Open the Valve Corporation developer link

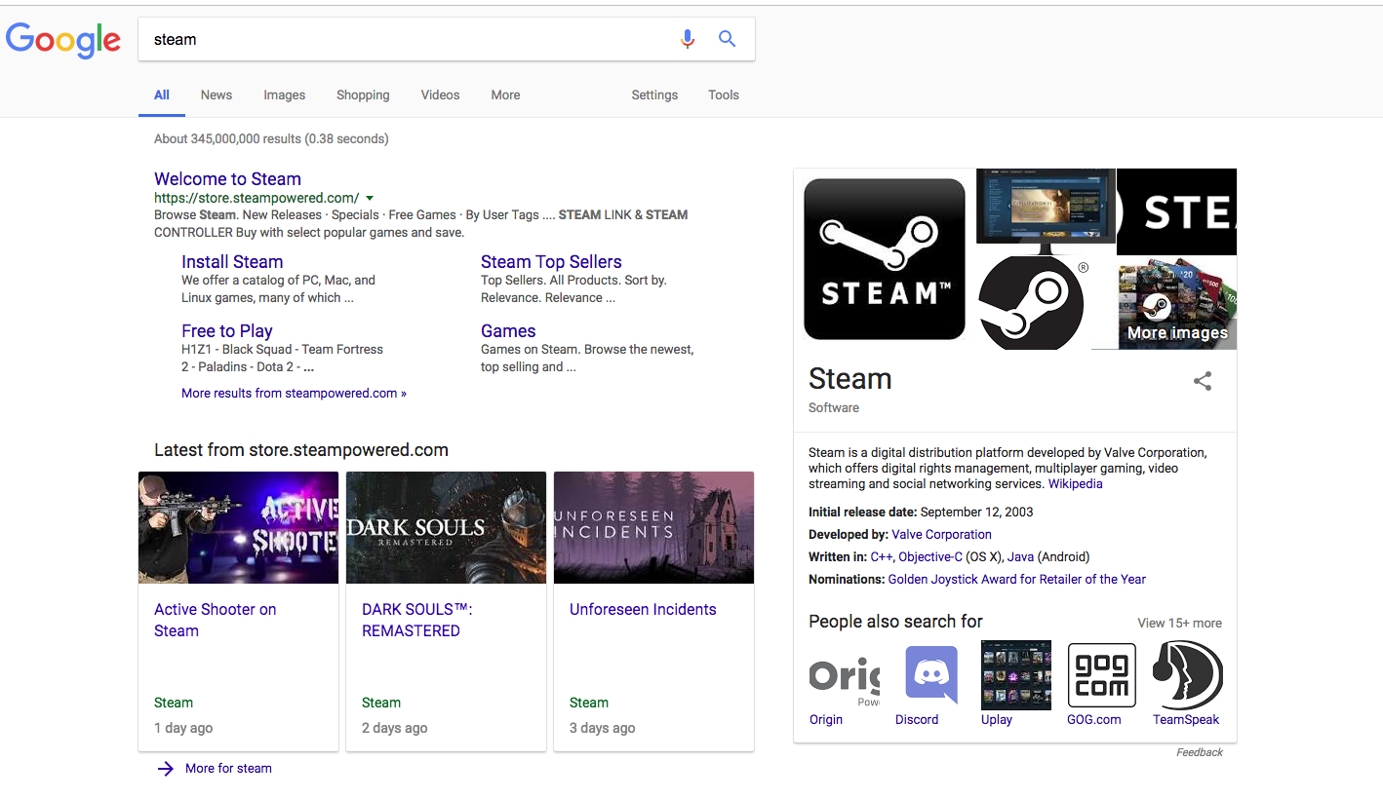(941, 535)
